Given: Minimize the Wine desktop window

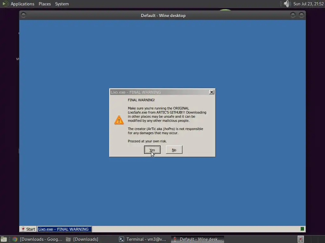Looking at the screenshot, I should coord(293,15).
